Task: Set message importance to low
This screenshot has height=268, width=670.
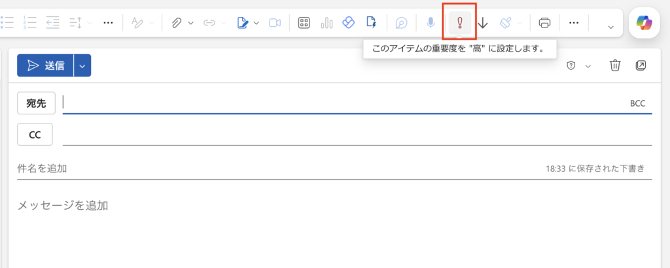Action: click(x=483, y=23)
